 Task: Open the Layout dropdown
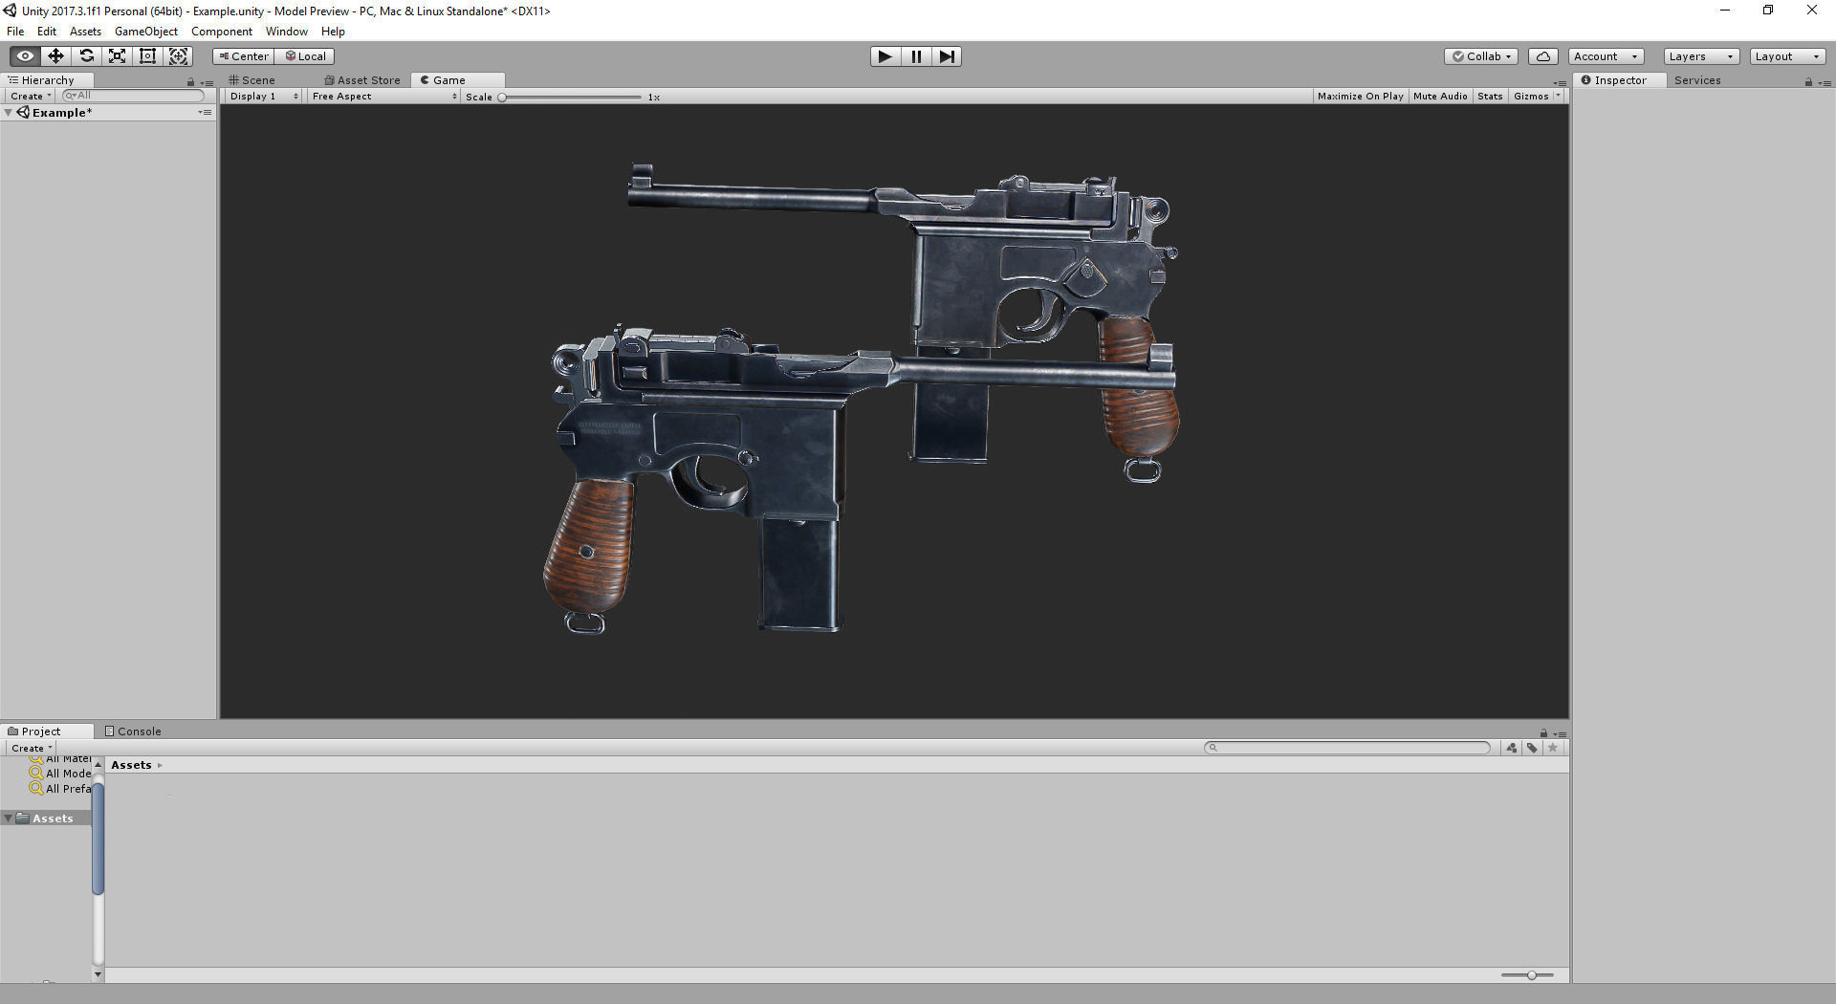coord(1787,56)
